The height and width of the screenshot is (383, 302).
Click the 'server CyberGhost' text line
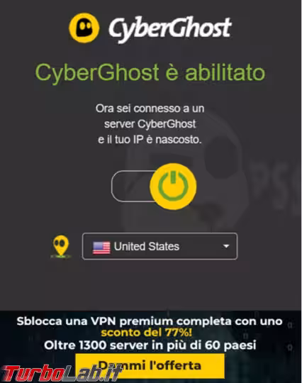pos(150,124)
